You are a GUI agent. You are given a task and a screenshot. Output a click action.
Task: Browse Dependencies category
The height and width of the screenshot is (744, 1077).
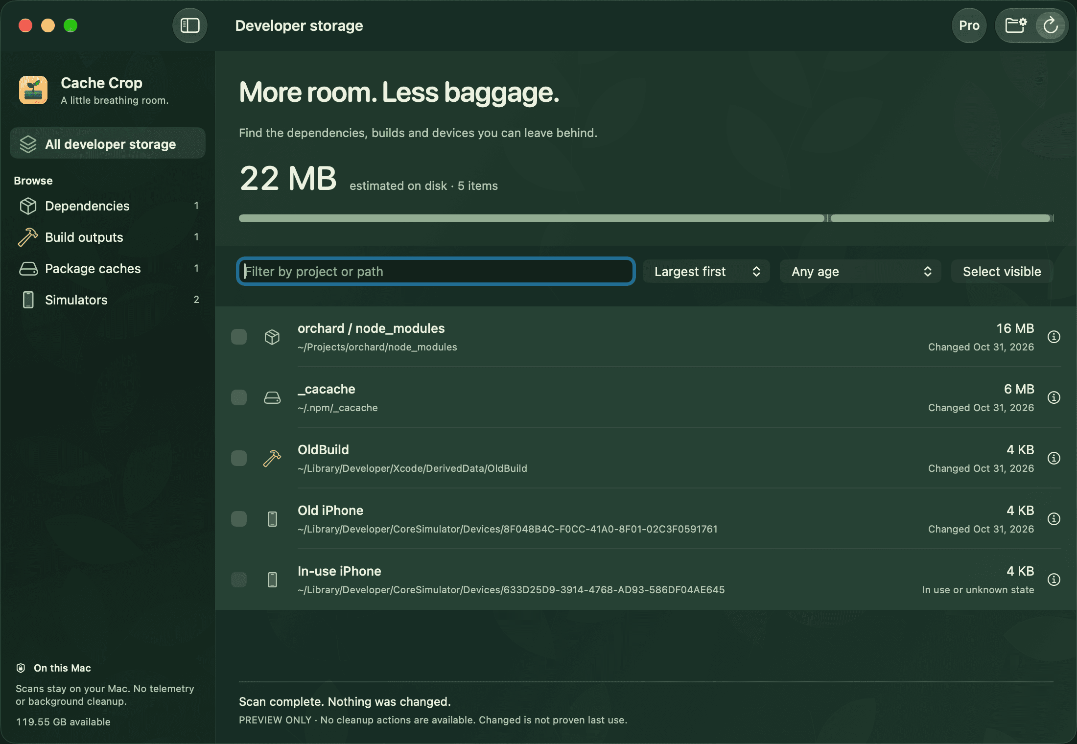tap(108, 206)
